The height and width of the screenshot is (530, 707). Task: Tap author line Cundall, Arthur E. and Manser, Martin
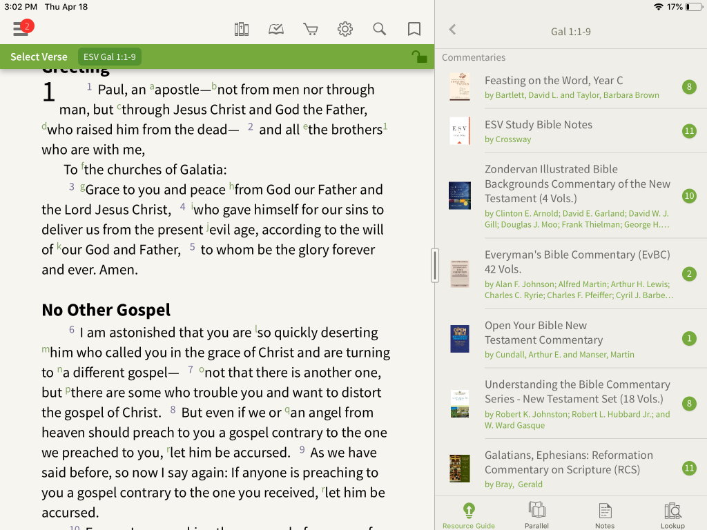(559, 355)
